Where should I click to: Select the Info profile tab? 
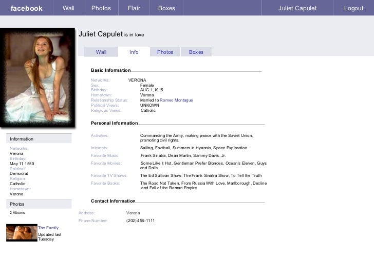134,52
